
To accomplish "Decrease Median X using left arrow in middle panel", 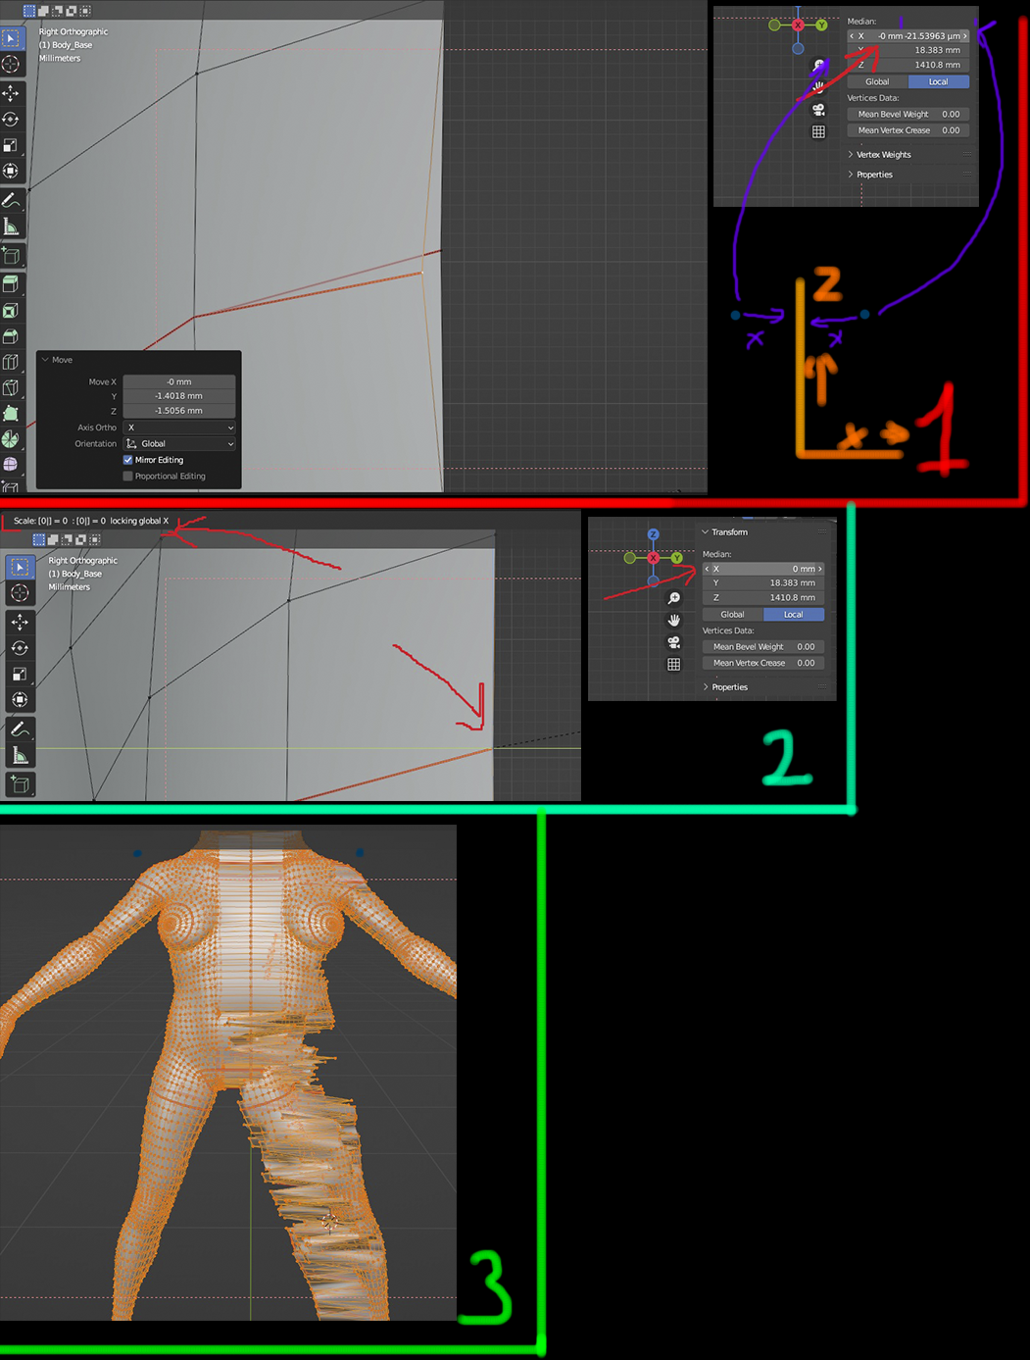I will (707, 569).
